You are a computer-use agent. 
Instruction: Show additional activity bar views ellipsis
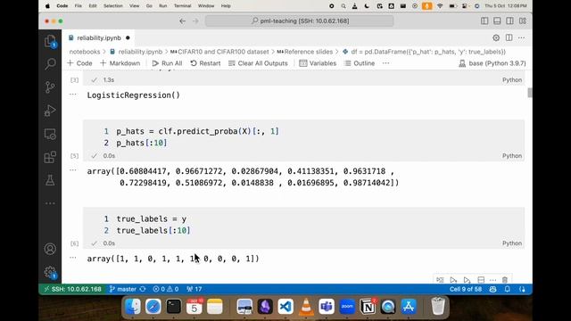tap(50, 203)
